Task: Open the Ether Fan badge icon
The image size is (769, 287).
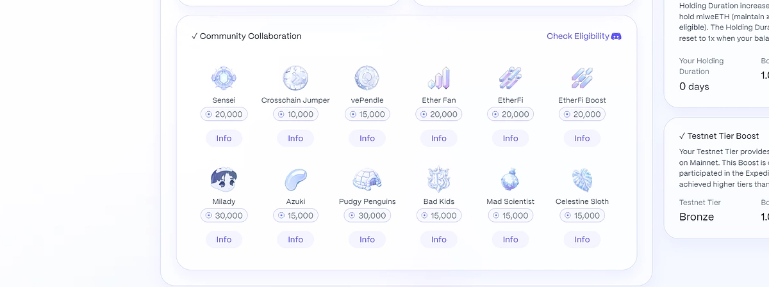Action: (439, 78)
